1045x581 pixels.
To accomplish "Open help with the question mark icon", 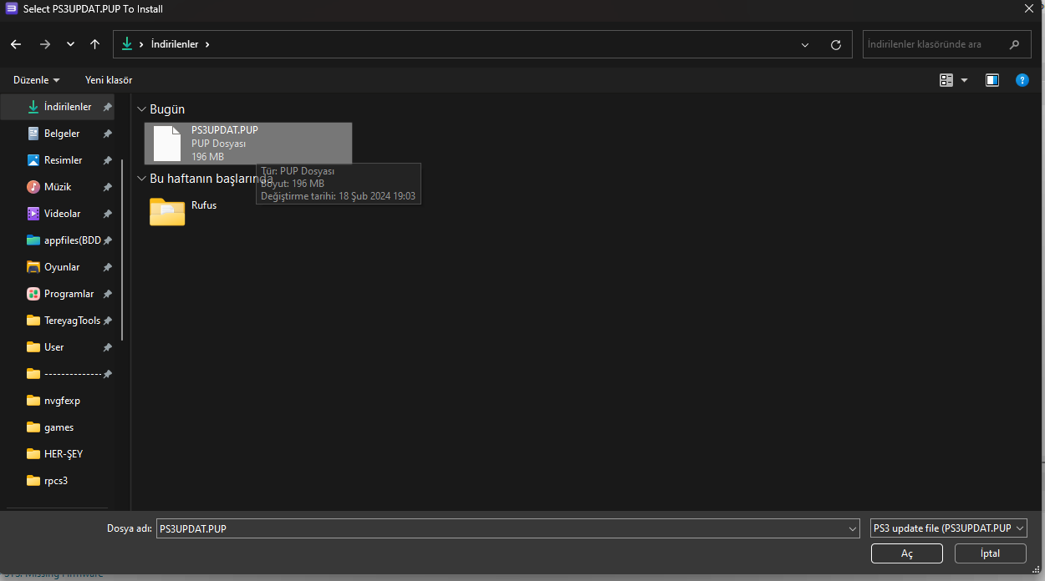I will coord(1022,80).
